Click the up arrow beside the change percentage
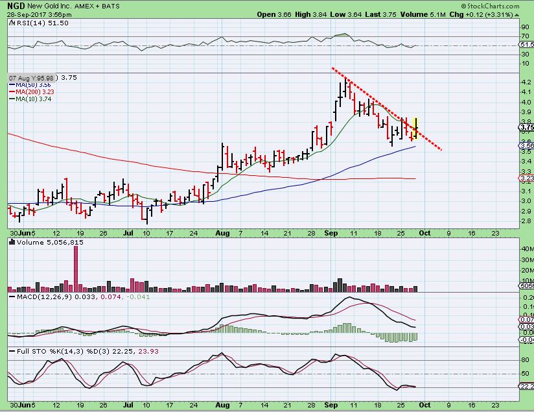Viewport: 534px width, 412px height. pyautogui.click(x=517, y=15)
